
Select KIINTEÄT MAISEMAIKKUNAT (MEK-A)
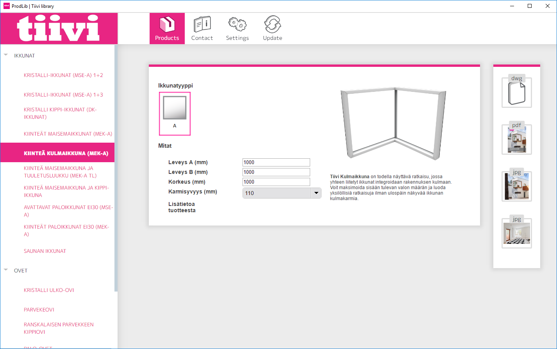click(x=68, y=134)
